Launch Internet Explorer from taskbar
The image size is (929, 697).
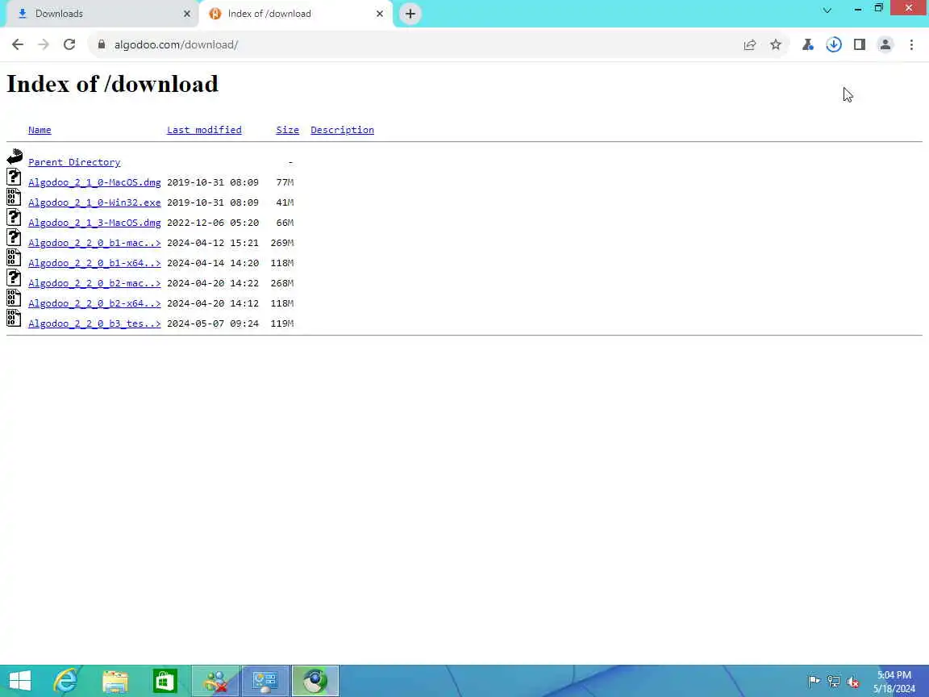tap(66, 681)
